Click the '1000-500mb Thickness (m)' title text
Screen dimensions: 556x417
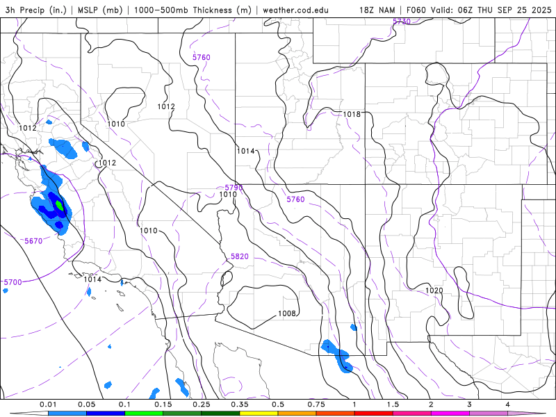pyautogui.click(x=193, y=10)
